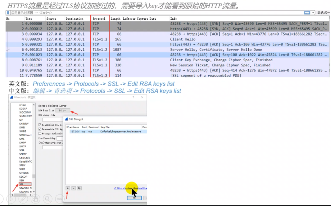Select packet 1 SYN row
The height and width of the screenshot is (206, 331).
point(168,24)
